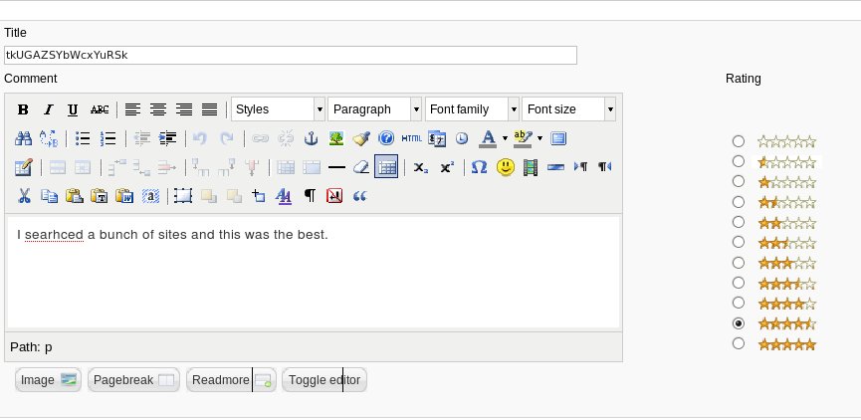Center align the text
Screen dimensions: 861x420
[158, 109]
